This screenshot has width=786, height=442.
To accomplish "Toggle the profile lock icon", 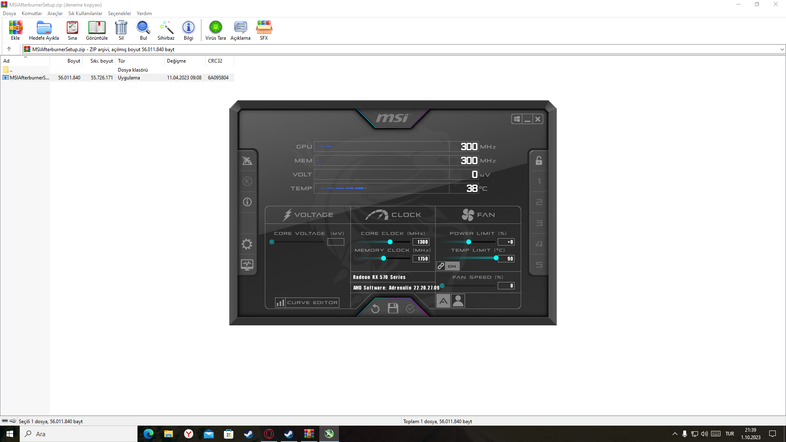I will pos(539,160).
